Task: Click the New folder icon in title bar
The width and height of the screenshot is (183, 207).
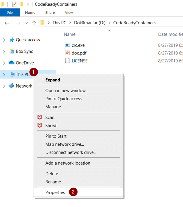Action: (x=22, y=4)
